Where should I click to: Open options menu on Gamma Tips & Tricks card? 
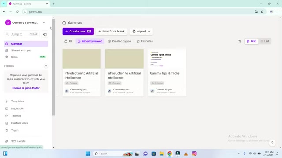(x=182, y=90)
